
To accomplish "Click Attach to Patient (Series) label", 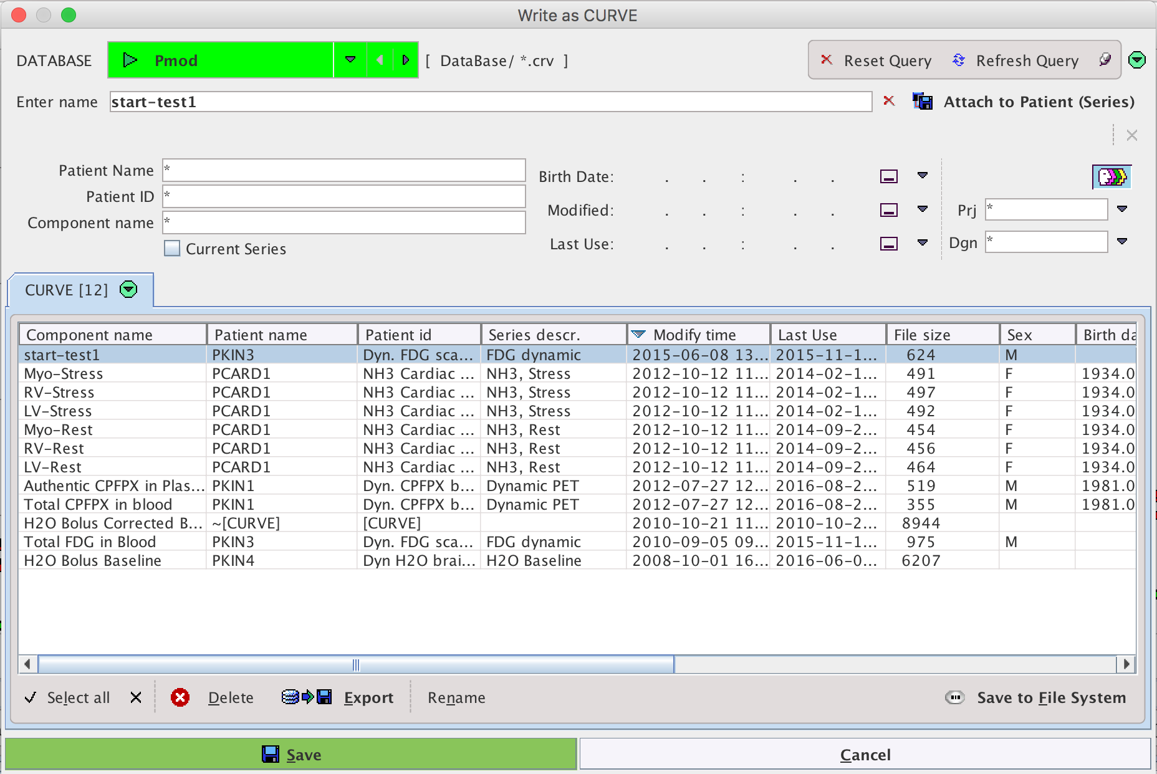I will click(1039, 102).
